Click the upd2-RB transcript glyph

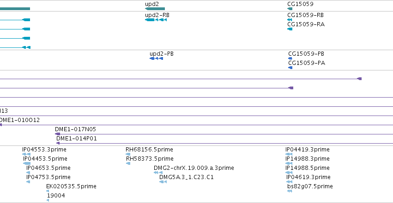[156, 20]
